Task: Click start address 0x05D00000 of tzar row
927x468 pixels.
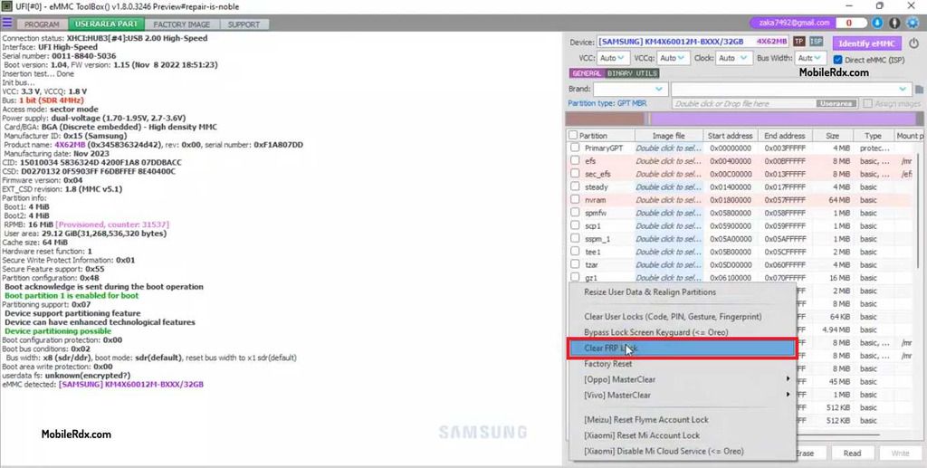Action: pyautogui.click(x=731, y=264)
